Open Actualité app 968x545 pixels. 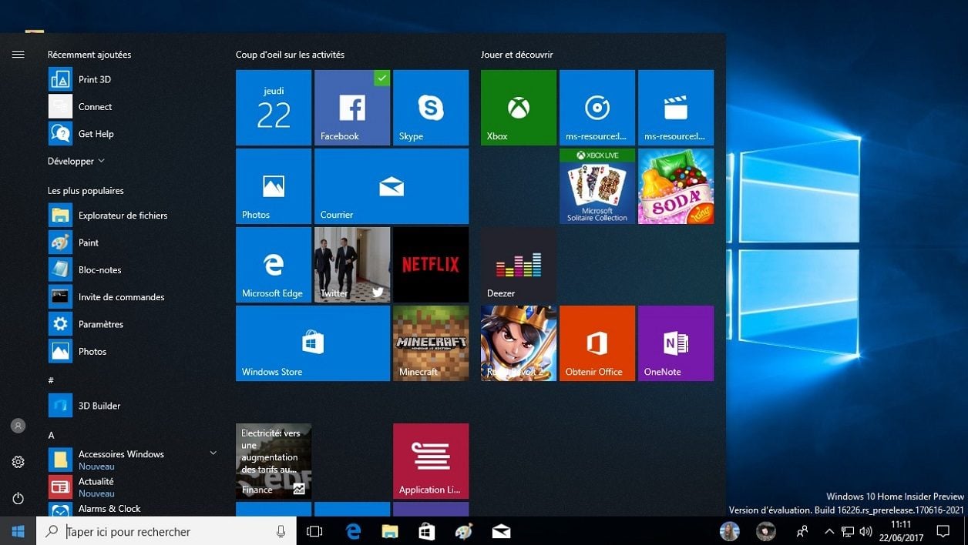tap(131, 486)
